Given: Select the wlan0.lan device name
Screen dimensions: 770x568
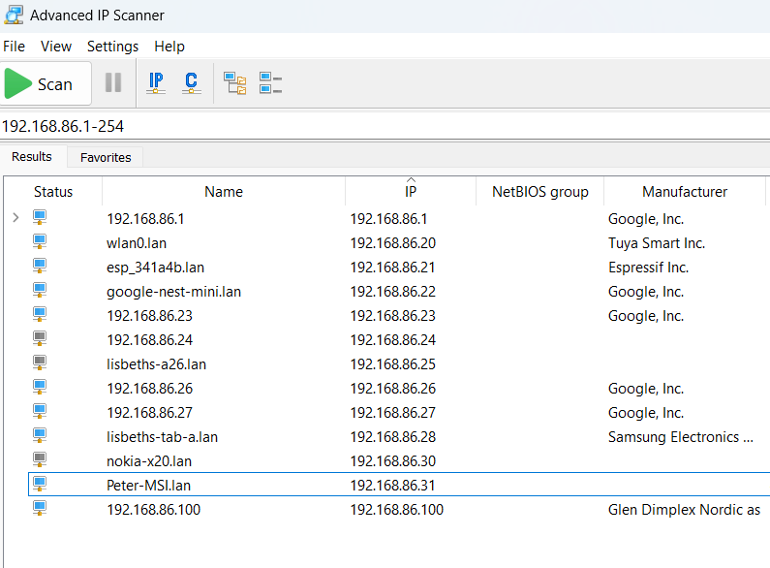Looking at the screenshot, I should 137,243.
